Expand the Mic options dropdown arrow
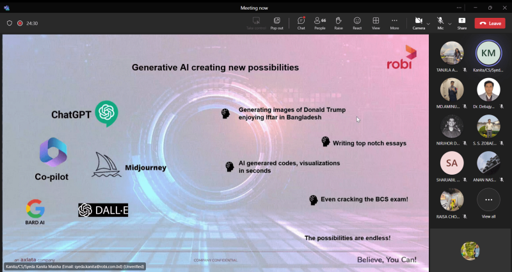Viewport: 512px width, 272px height. click(x=450, y=24)
